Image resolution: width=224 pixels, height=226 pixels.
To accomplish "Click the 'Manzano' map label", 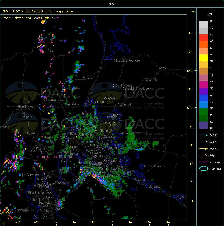I will click(23, 210).
